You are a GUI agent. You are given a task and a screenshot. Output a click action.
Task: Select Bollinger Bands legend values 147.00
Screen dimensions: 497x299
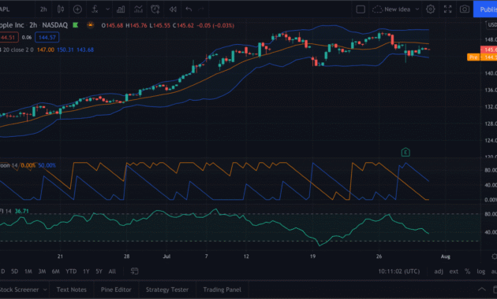[46, 50]
